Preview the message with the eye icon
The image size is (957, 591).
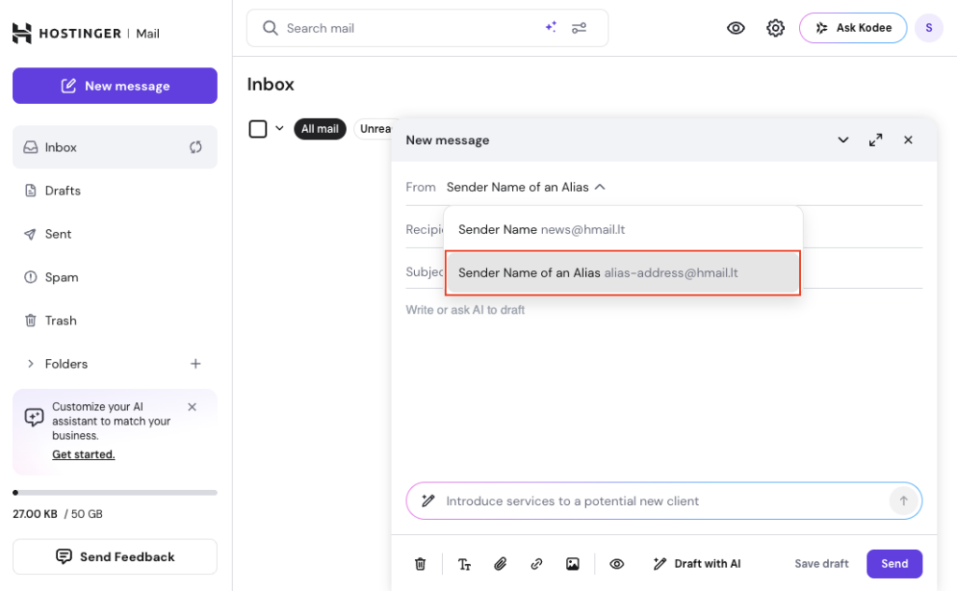pyautogui.click(x=617, y=564)
